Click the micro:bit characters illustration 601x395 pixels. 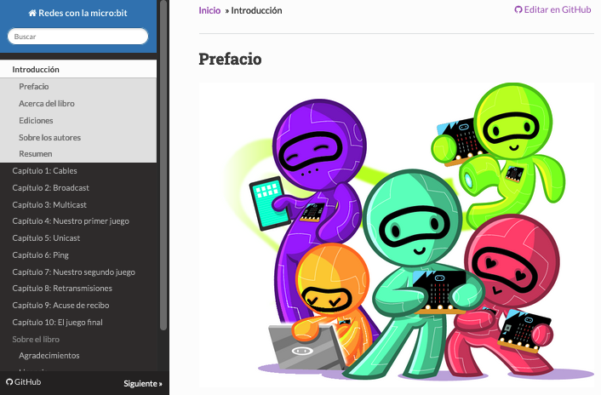[x=397, y=234]
